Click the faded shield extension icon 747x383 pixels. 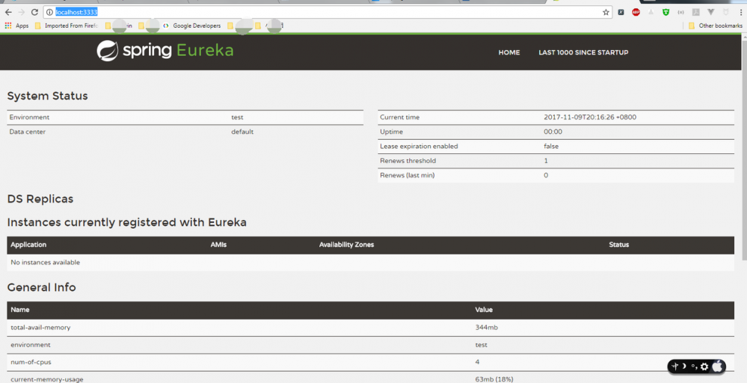point(726,12)
